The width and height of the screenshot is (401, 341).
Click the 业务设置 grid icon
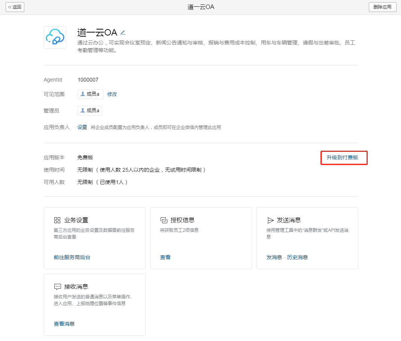[x=57, y=220]
